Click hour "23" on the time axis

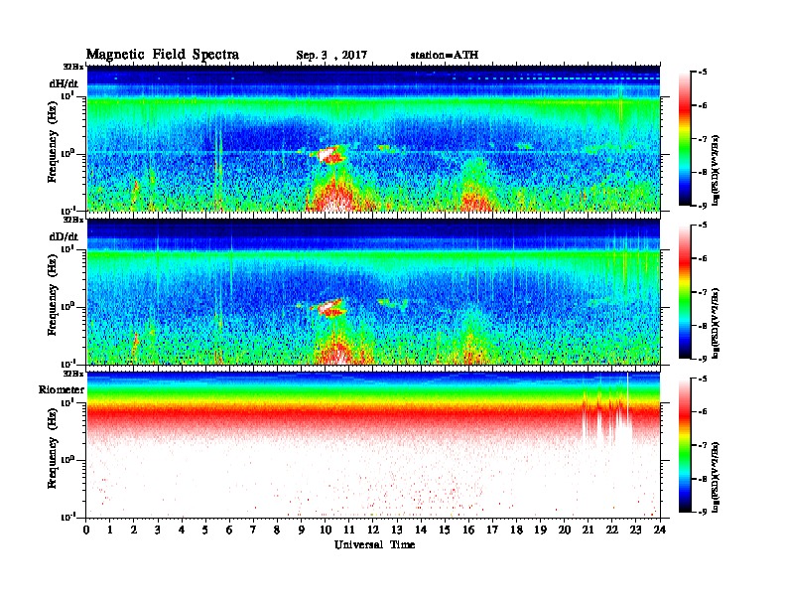coord(635,531)
